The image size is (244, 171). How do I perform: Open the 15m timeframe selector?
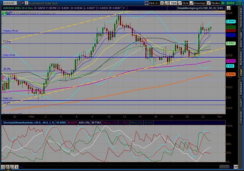[x=173, y=3]
